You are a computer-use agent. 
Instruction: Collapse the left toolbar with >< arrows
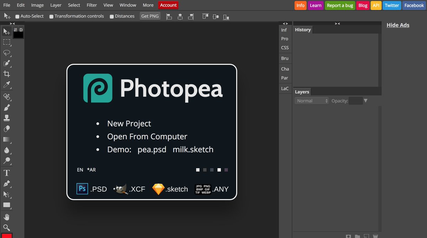click(x=12, y=23)
